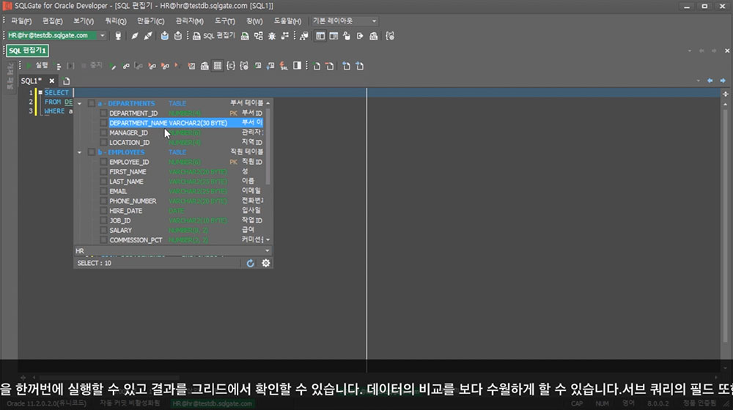Click the 실행 run button

pos(37,66)
